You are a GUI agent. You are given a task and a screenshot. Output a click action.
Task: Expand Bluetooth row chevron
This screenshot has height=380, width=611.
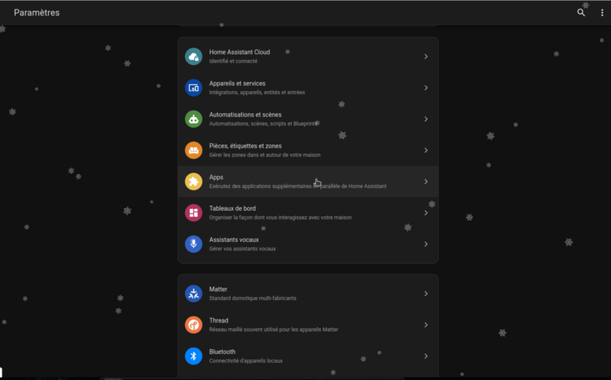pos(426,356)
